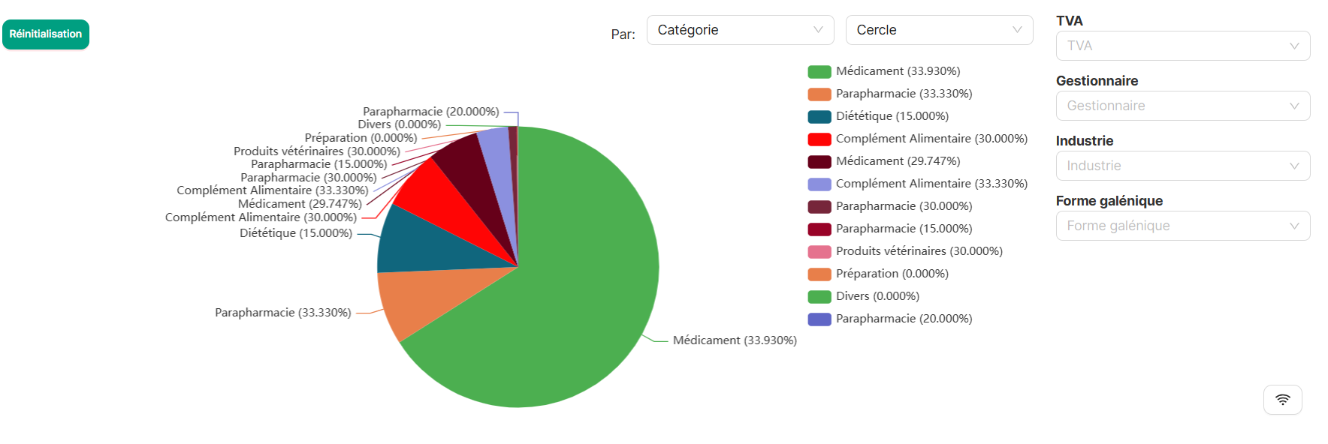Open the TVA filter dropdown
This screenshot has height=444, width=1328.
tap(1183, 46)
